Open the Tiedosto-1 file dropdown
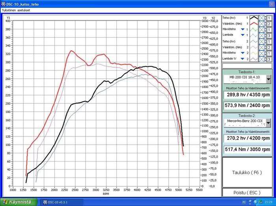Screen dimensions: 276x206 [x=269, y=79]
